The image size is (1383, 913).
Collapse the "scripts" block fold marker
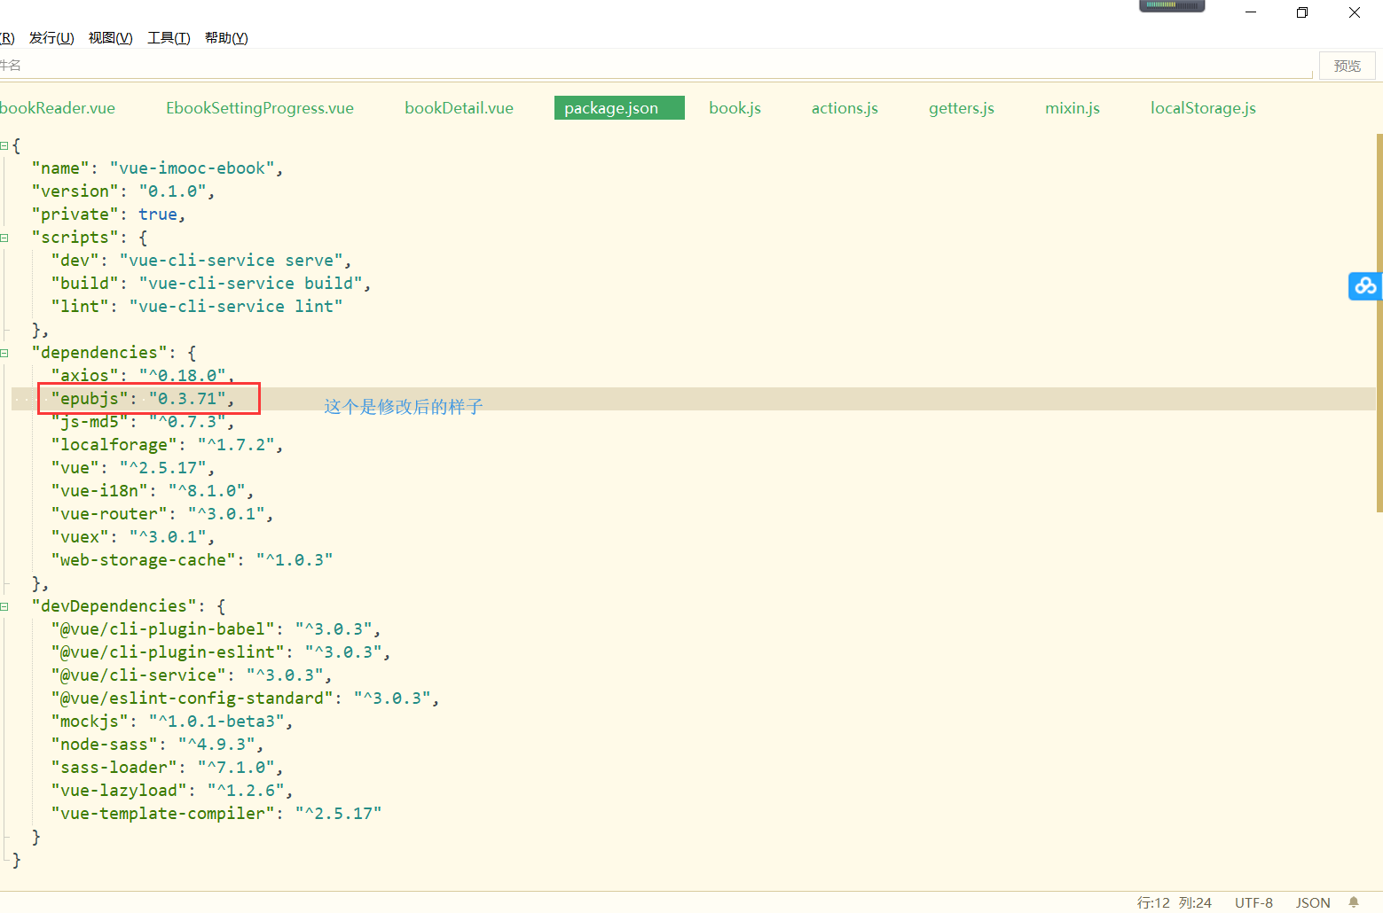[4, 238]
